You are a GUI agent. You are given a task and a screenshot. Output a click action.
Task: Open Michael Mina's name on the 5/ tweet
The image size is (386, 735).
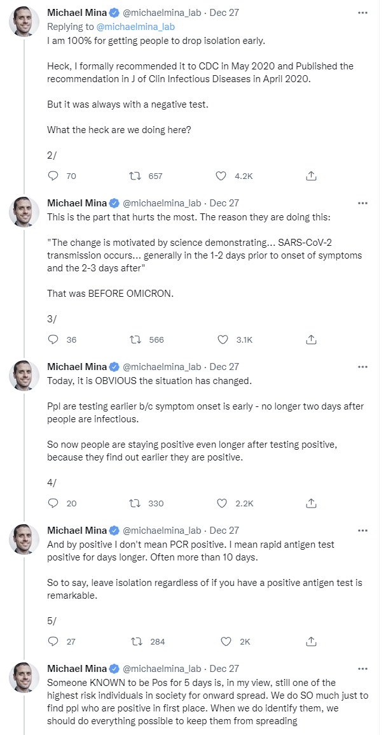[x=77, y=530]
